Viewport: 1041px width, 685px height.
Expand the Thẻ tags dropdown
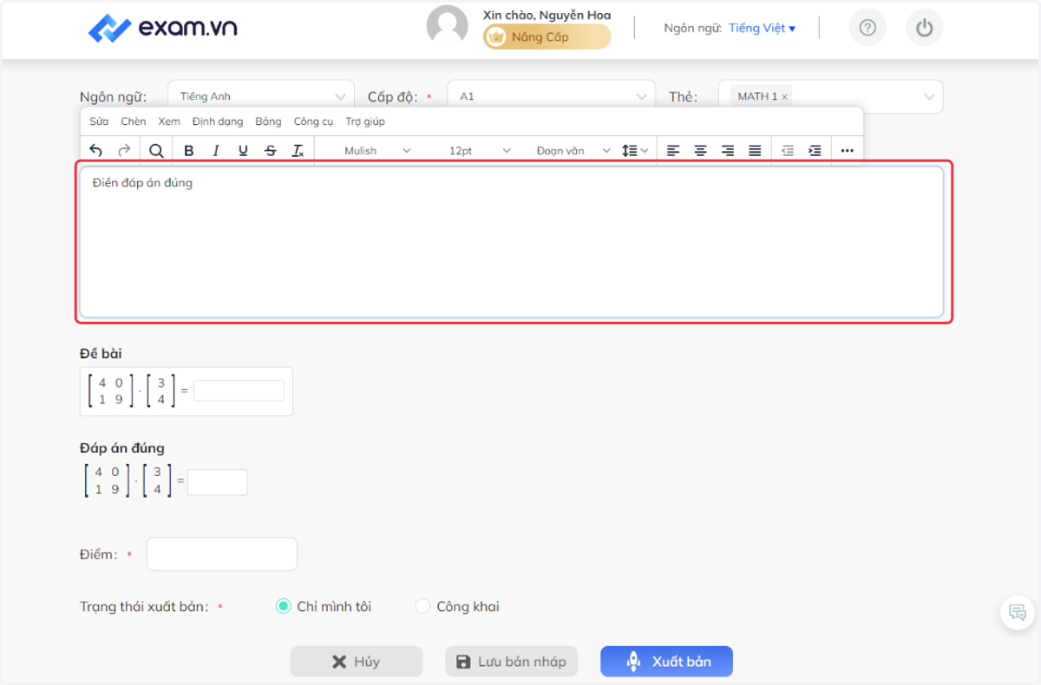click(x=929, y=96)
